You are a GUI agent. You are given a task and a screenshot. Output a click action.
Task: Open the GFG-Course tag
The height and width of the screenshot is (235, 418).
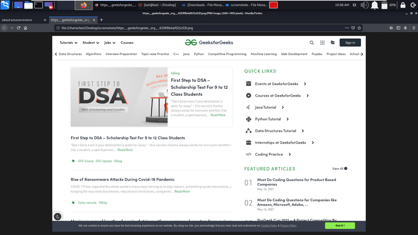click(x=86, y=161)
